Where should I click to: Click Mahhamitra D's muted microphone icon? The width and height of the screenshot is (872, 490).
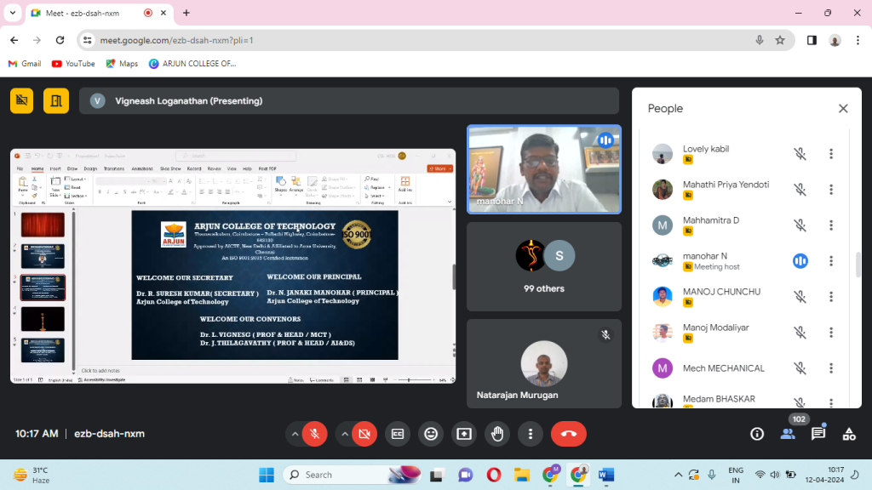[x=800, y=225]
